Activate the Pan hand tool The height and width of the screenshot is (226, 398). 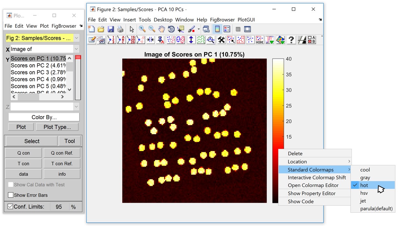coord(162,29)
